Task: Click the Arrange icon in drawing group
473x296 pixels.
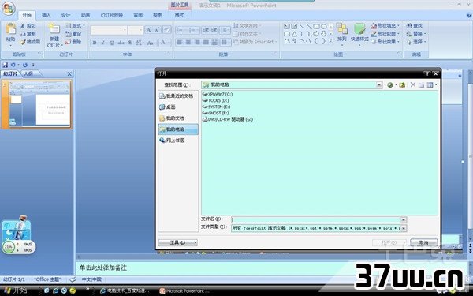Action: pyautogui.click(x=342, y=28)
